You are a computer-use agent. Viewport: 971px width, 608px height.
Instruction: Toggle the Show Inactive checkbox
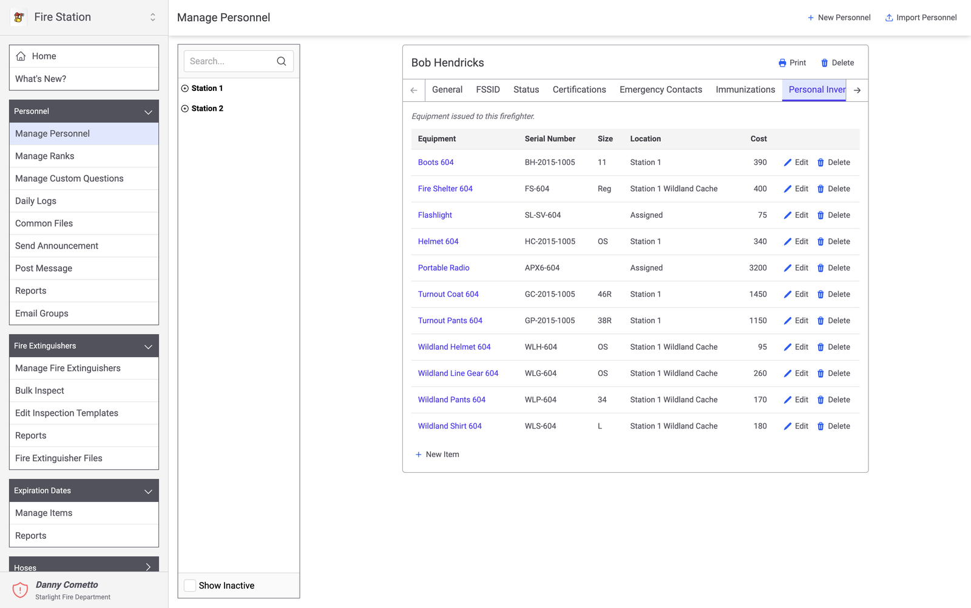(x=190, y=586)
